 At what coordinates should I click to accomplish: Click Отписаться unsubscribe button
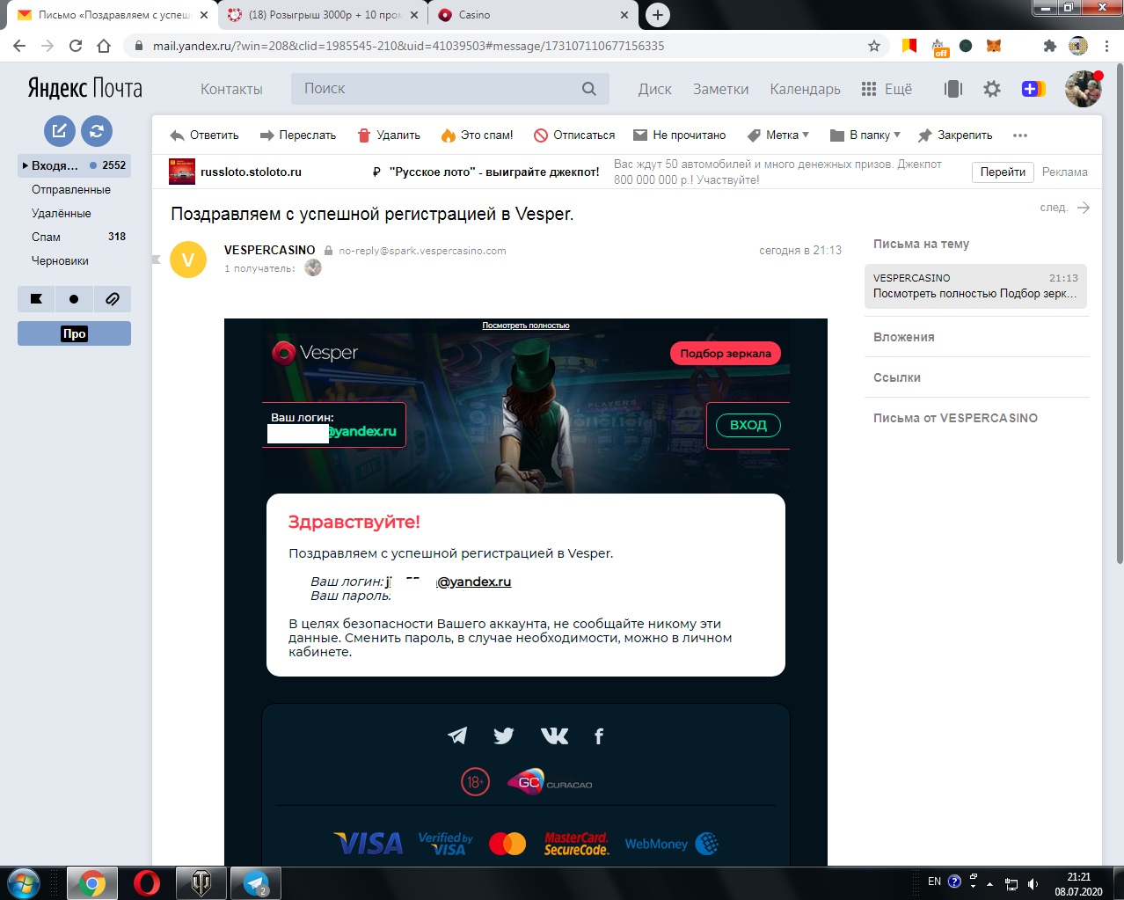click(x=574, y=135)
